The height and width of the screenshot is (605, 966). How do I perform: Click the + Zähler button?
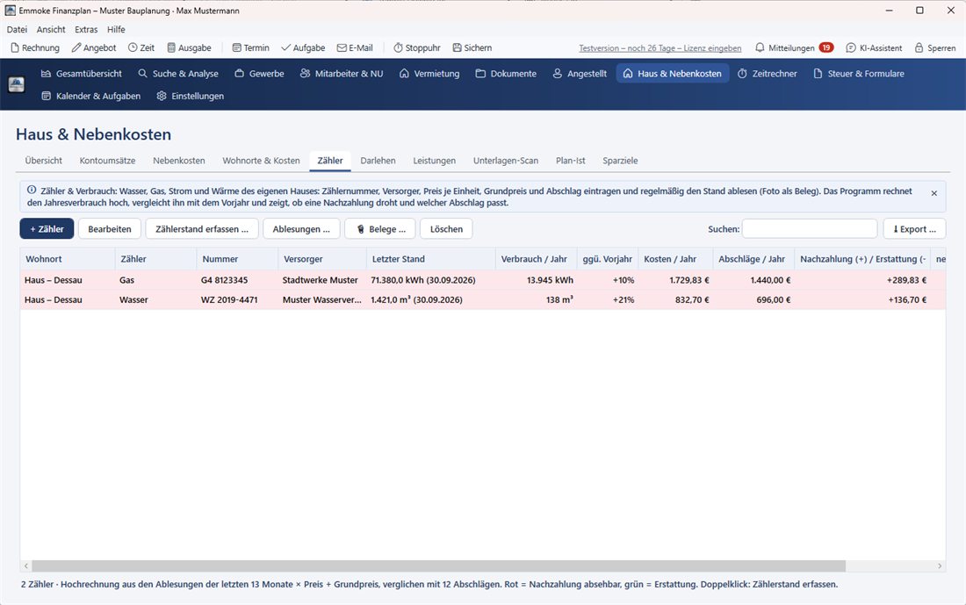(47, 228)
